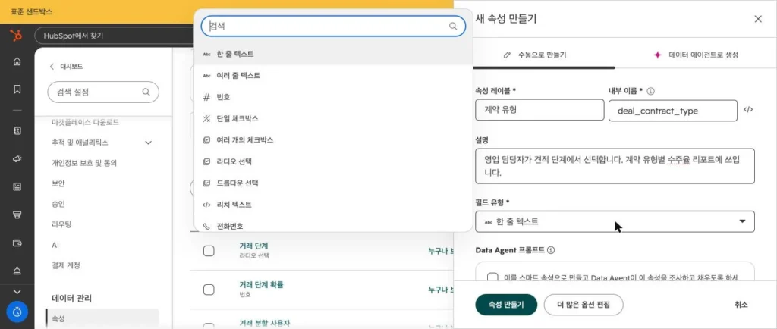Enable the smart property Data Agent checkbox
This screenshot has width=777, height=329.
click(492, 278)
